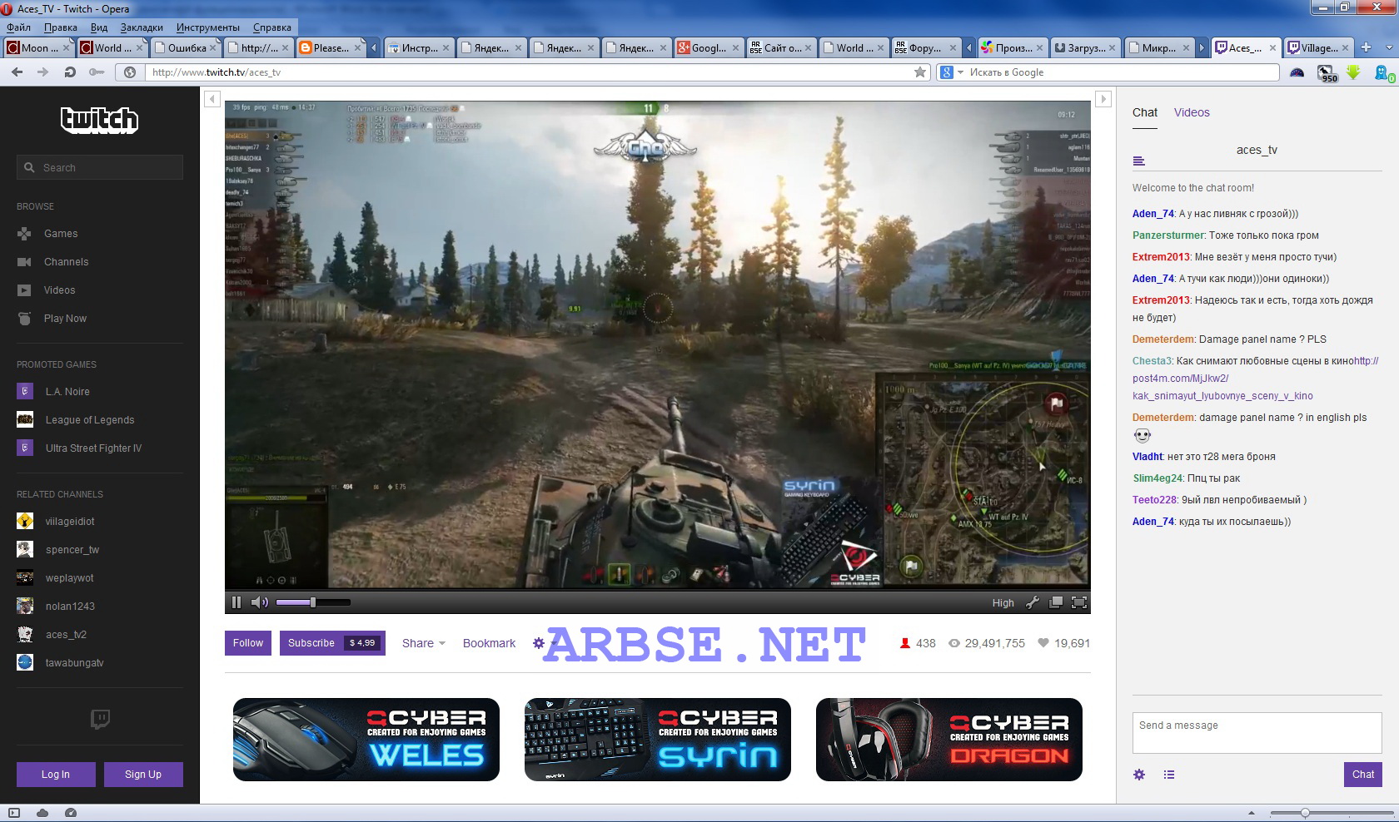This screenshot has height=822, width=1399.
Task: Open Play Now in sidebar
Action: [x=65, y=319]
